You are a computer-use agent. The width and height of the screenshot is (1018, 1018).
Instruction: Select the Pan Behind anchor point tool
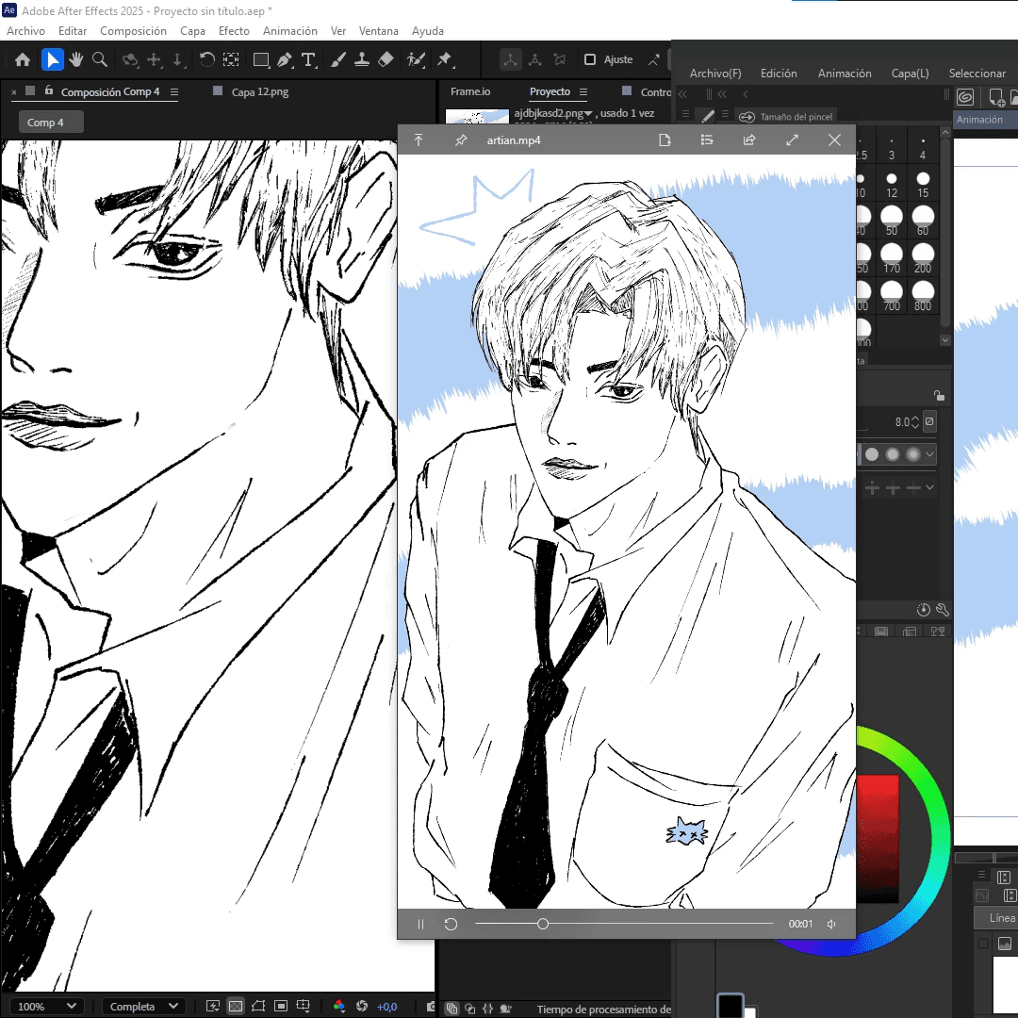(x=231, y=59)
